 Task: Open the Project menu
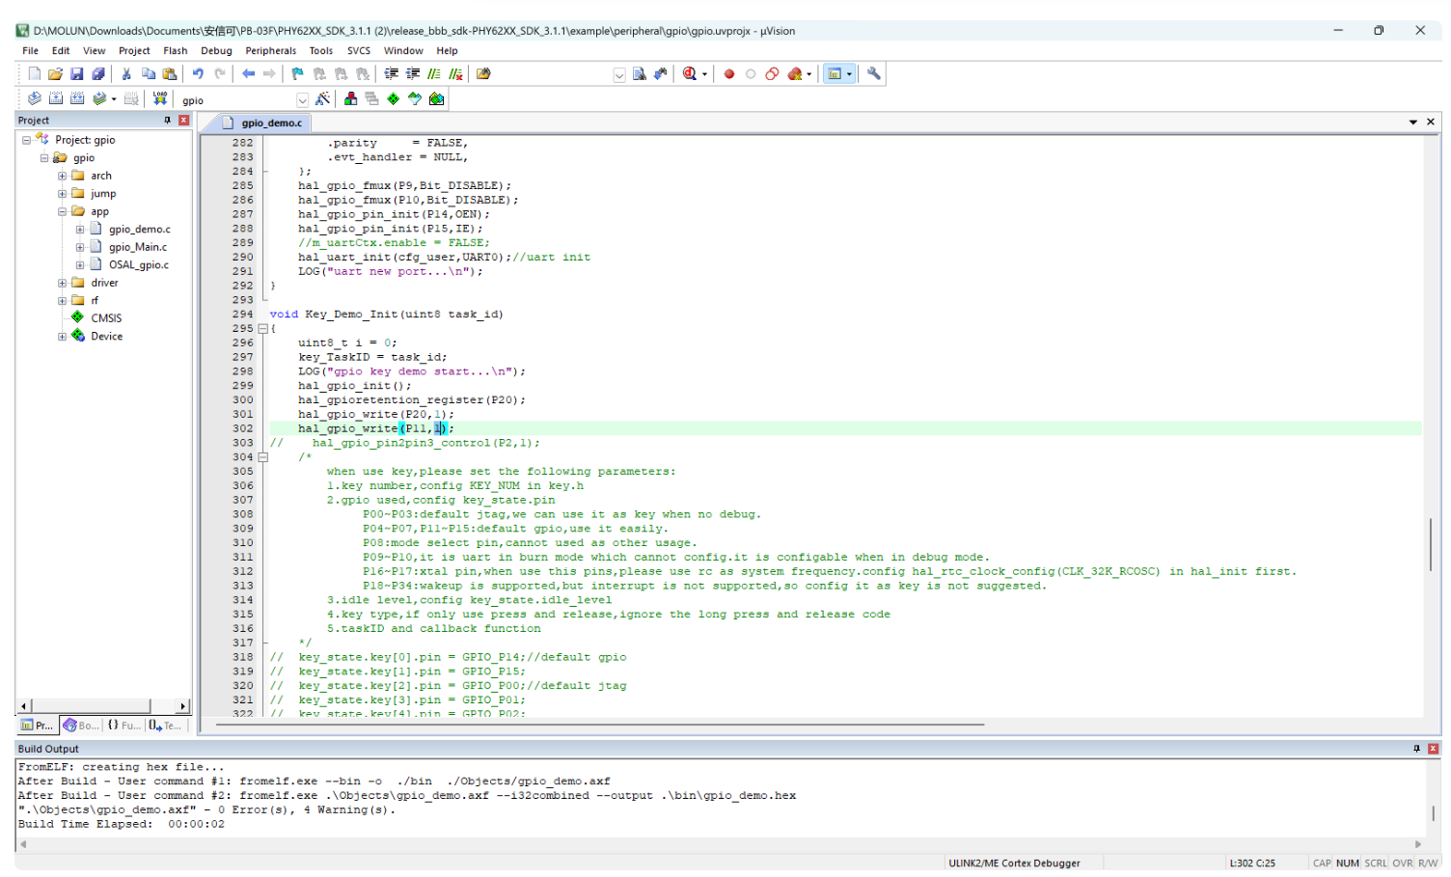pos(134,50)
